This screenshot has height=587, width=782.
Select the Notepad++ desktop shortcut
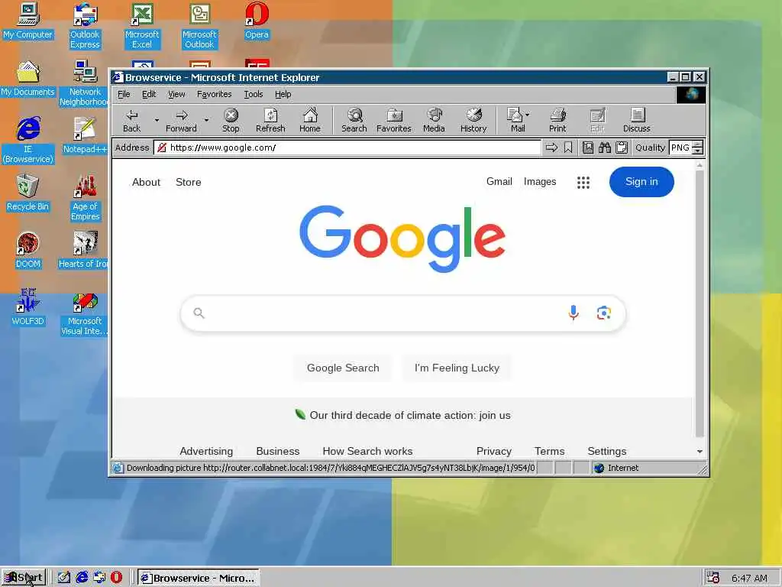coord(86,135)
